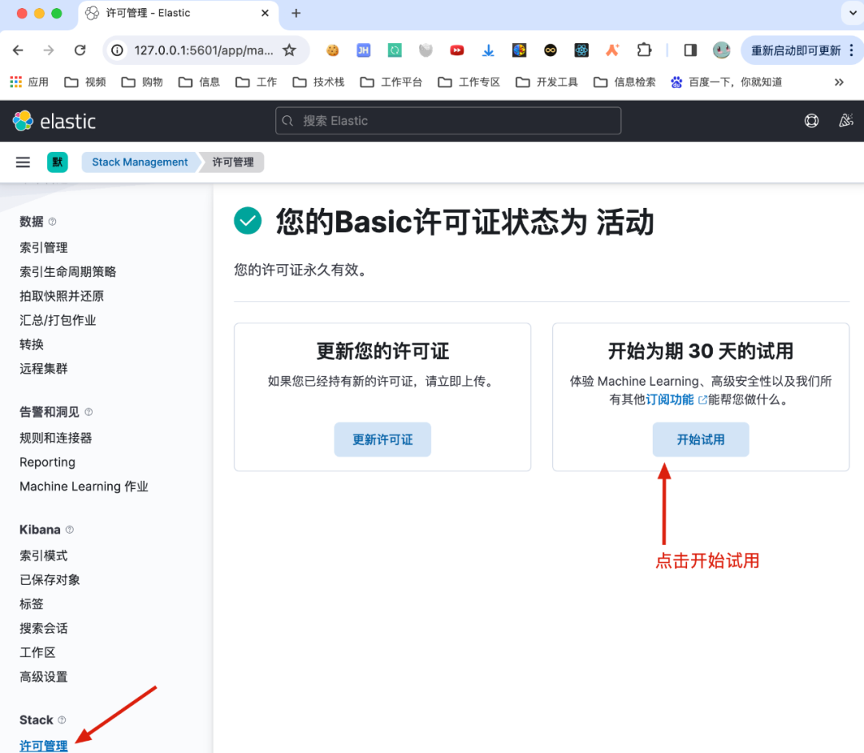Open Chrome's three-dot menu
This screenshot has height=753, width=864.
(852, 50)
